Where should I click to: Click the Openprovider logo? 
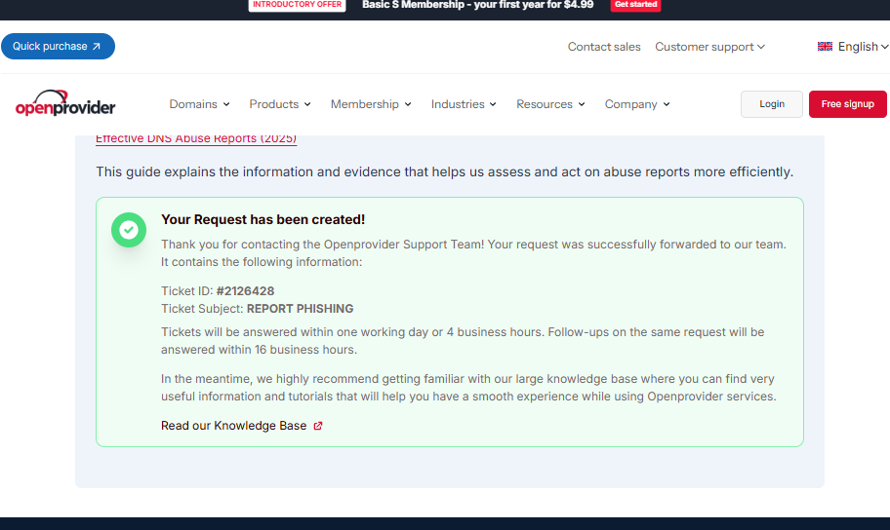(65, 103)
